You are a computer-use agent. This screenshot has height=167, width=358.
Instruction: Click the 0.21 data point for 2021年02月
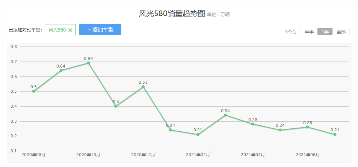[x=198, y=134]
